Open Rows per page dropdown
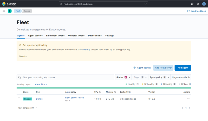208x121 pixels. (x=27, y=108)
